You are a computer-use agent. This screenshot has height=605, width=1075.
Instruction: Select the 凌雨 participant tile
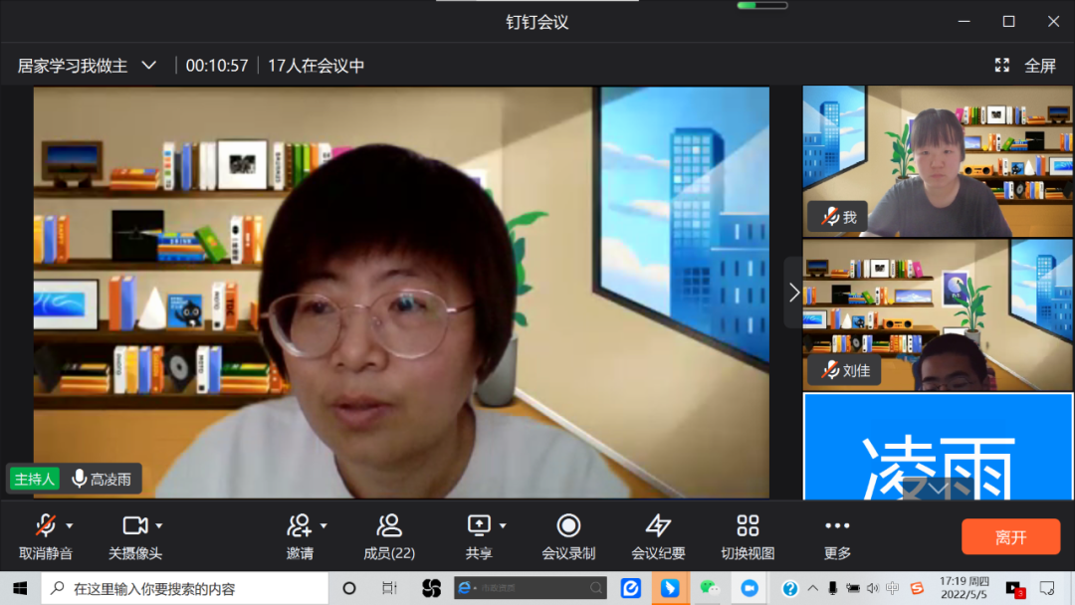coord(938,447)
